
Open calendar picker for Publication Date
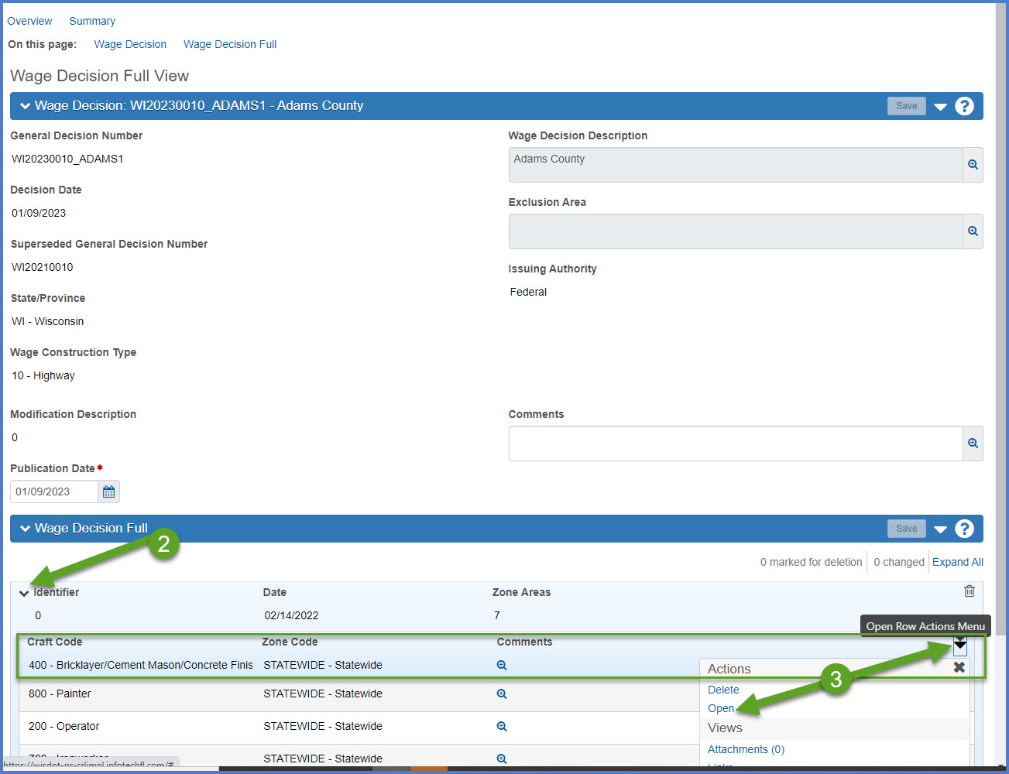109,491
